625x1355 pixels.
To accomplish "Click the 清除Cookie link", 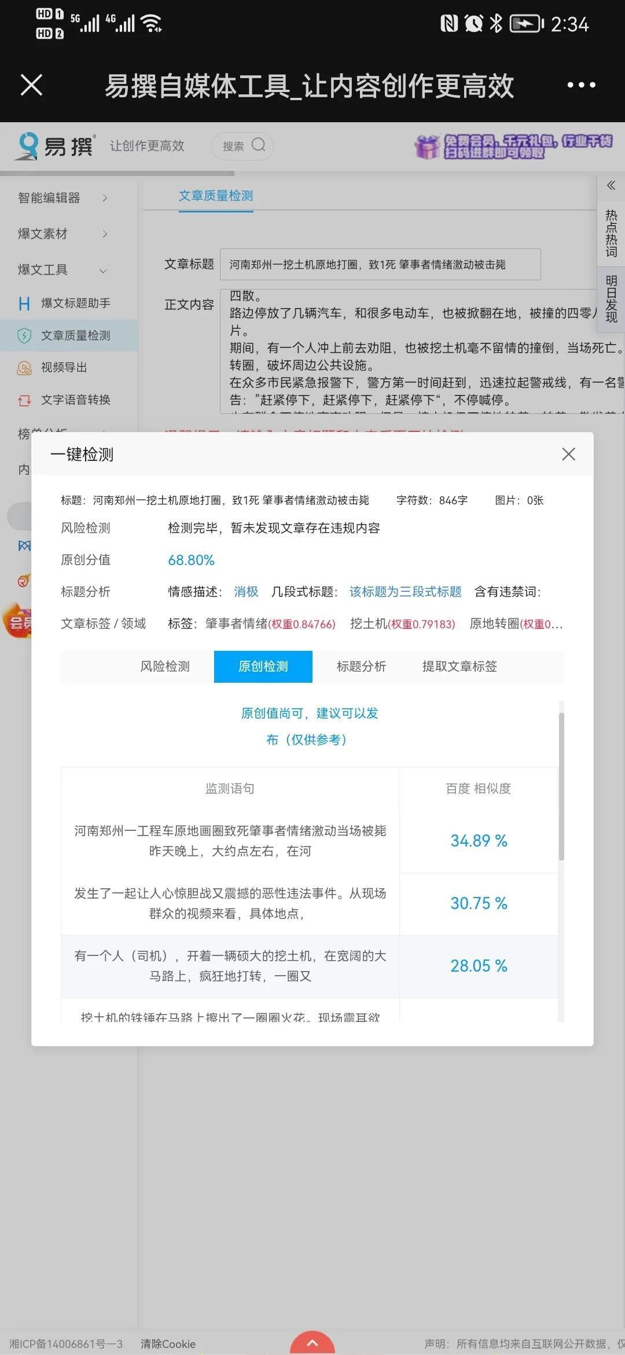I will tap(168, 1344).
